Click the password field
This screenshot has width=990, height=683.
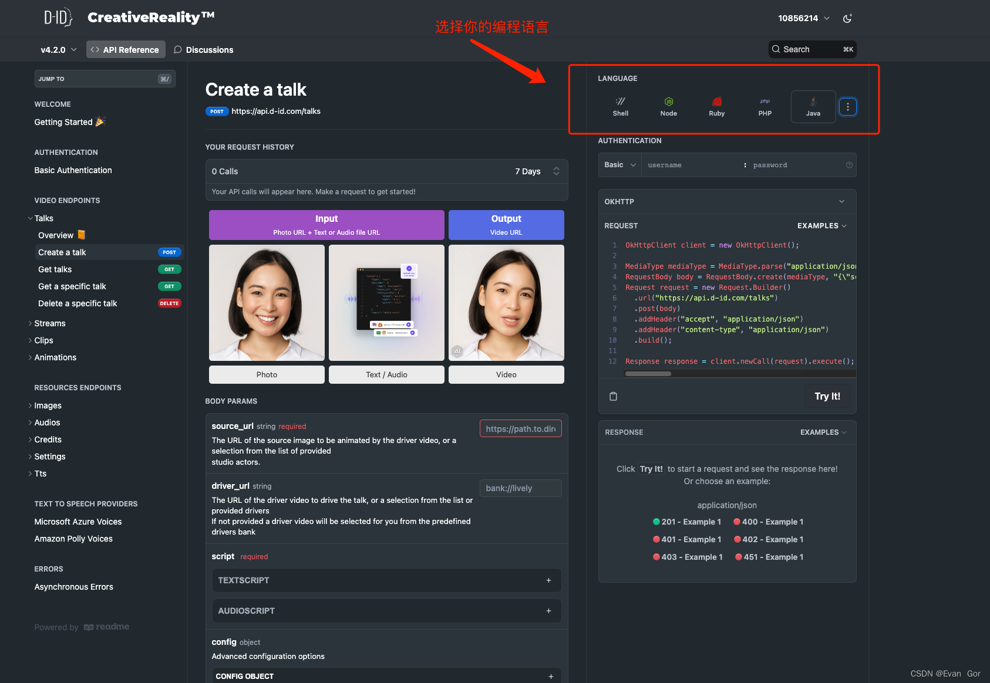pos(796,165)
